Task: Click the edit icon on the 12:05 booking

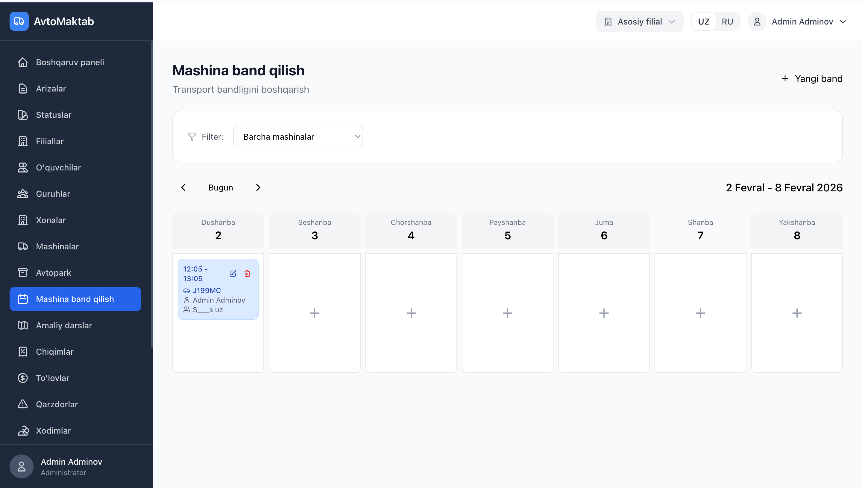Action: point(233,274)
